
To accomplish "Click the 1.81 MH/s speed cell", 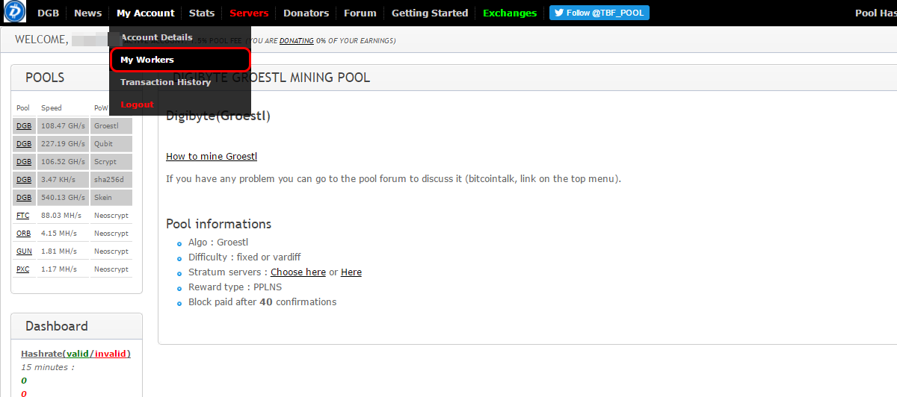I will pos(64,251).
